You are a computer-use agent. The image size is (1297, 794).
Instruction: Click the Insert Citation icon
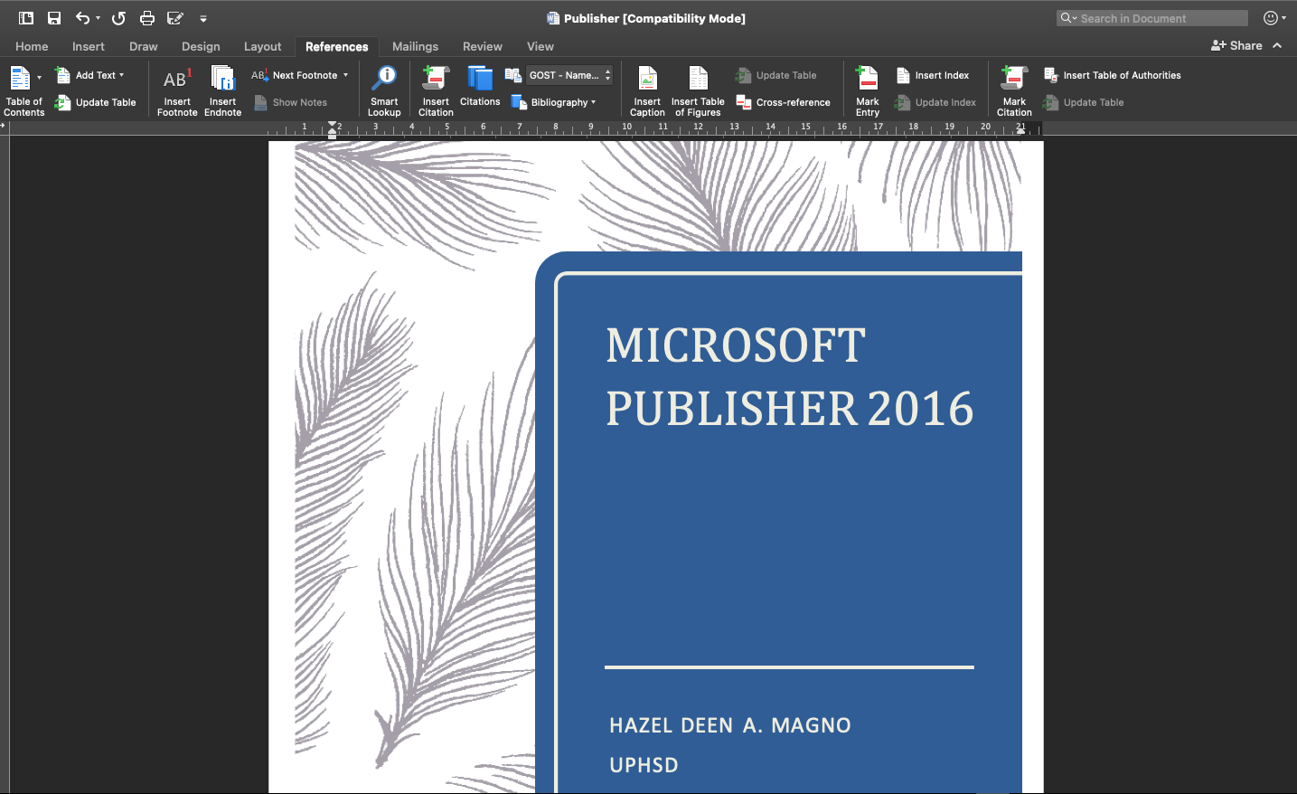click(x=436, y=79)
